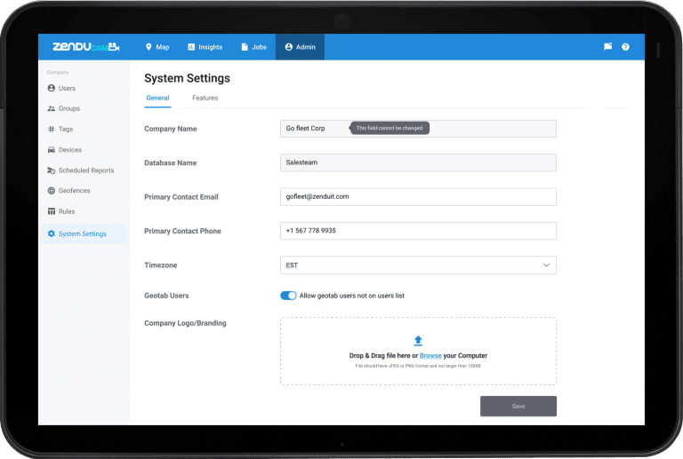Image resolution: width=683 pixels, height=459 pixels.
Task: Switch to the Features tab
Action: coord(205,98)
